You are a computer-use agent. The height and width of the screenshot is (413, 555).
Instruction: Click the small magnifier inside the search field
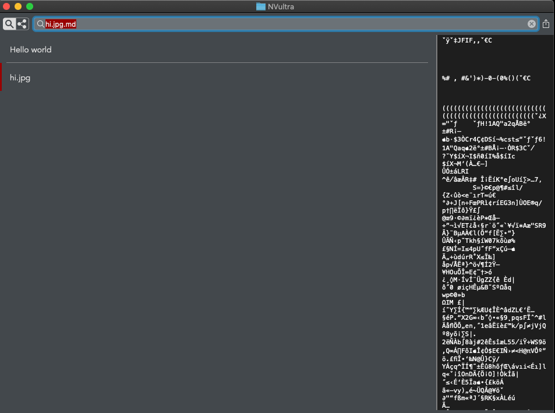coord(40,24)
